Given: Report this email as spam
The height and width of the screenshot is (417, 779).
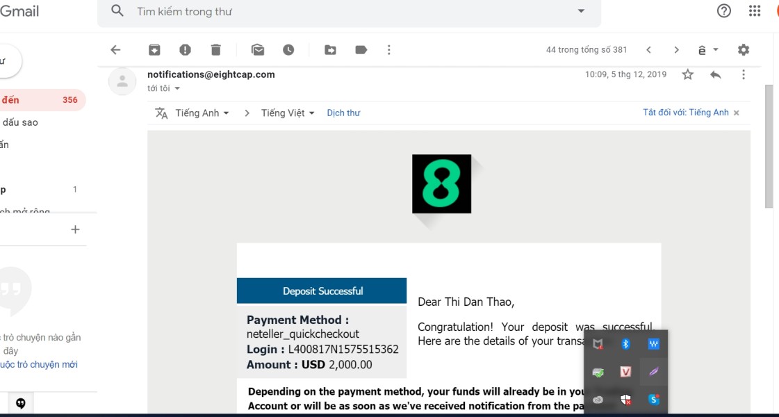Looking at the screenshot, I should [x=185, y=50].
